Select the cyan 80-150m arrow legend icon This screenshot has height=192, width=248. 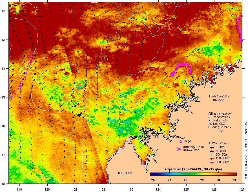coord(212,155)
